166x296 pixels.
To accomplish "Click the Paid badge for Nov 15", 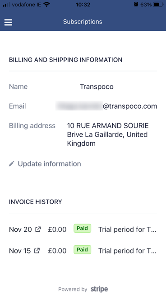I will pos(82,250).
